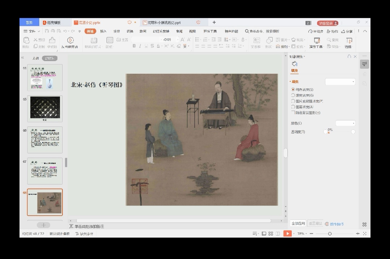390x259 pixels.
Task: Expand the Color (颜色) dropdown
Action: tap(345, 123)
